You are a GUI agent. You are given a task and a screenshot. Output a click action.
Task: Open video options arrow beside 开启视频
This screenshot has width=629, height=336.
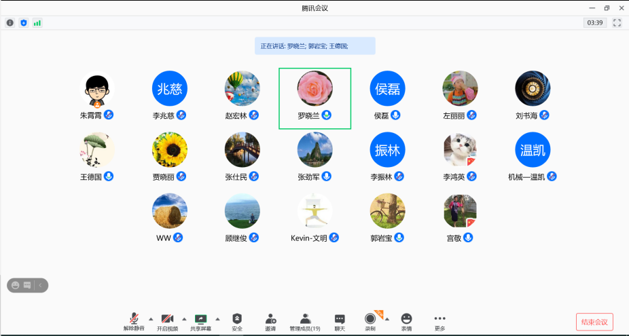184,318
